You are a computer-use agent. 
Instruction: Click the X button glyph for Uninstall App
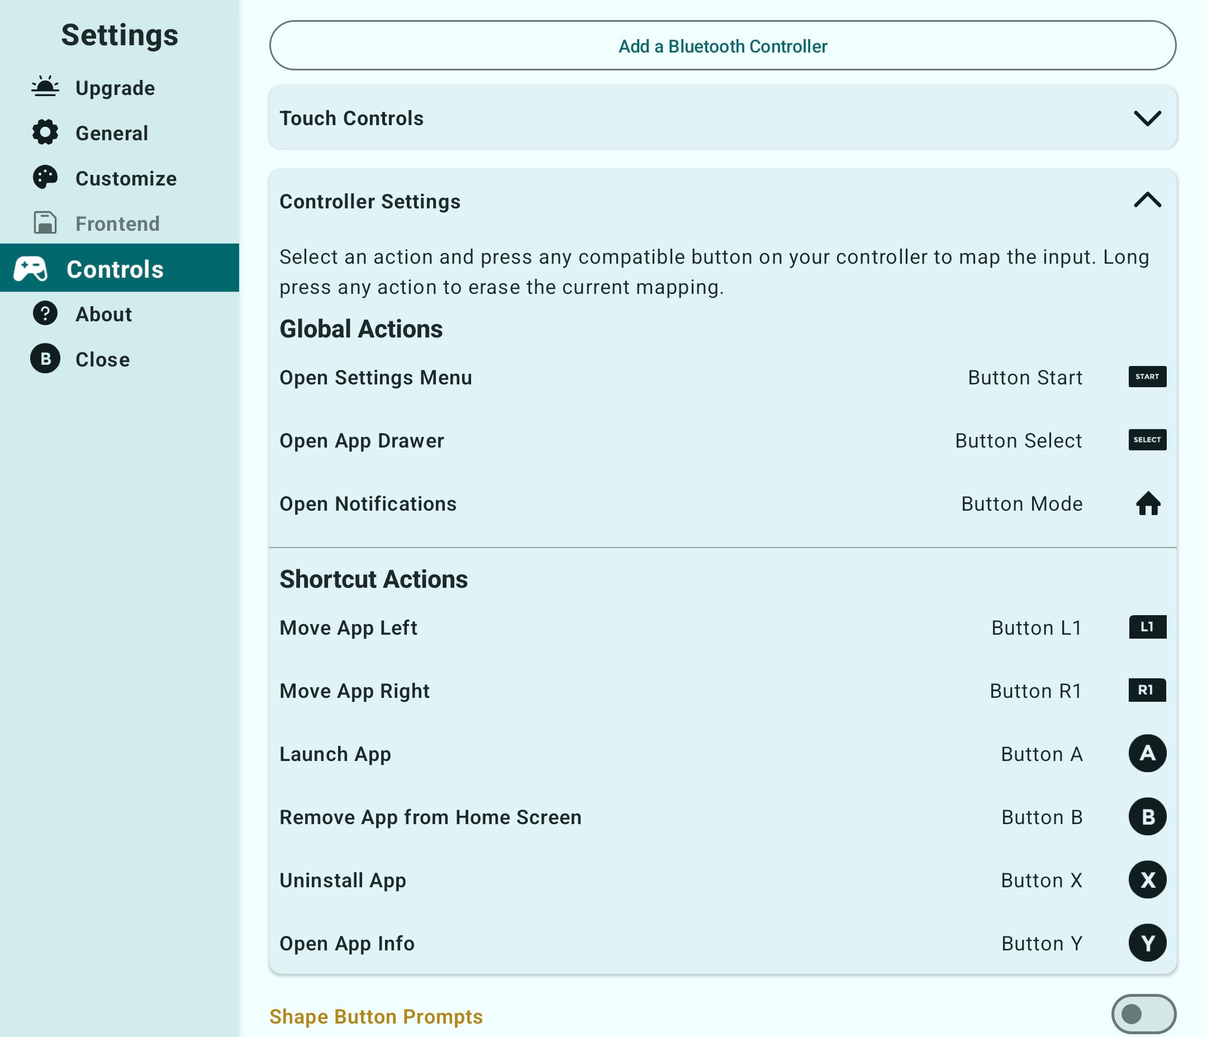[1147, 879]
